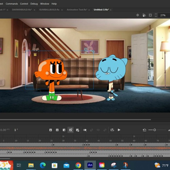Viewport: 170px width, 170px height.
Task: Click the timeline horizontal scrollbar
Action: 5,159
